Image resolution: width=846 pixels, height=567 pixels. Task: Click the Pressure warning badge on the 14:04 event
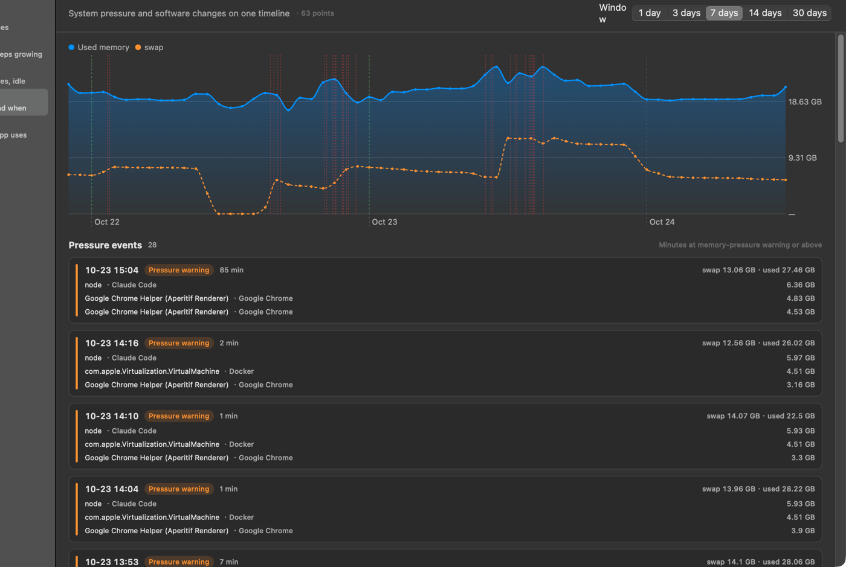pos(179,489)
